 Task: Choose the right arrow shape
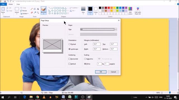pyautogui.click(x=60, y=11)
